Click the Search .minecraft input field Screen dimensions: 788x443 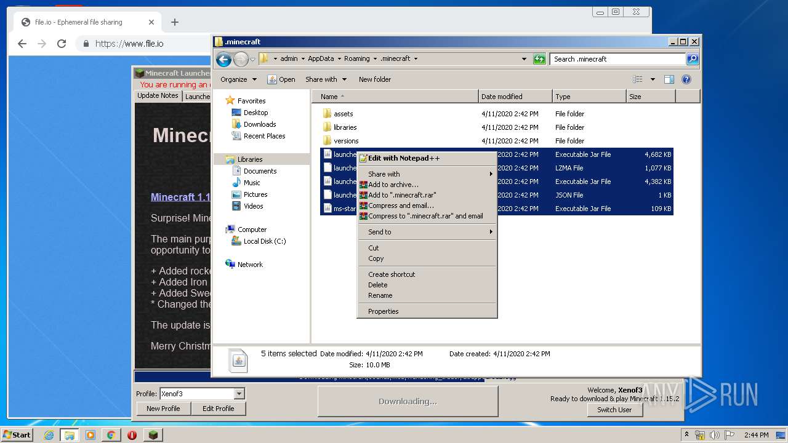[x=617, y=59]
